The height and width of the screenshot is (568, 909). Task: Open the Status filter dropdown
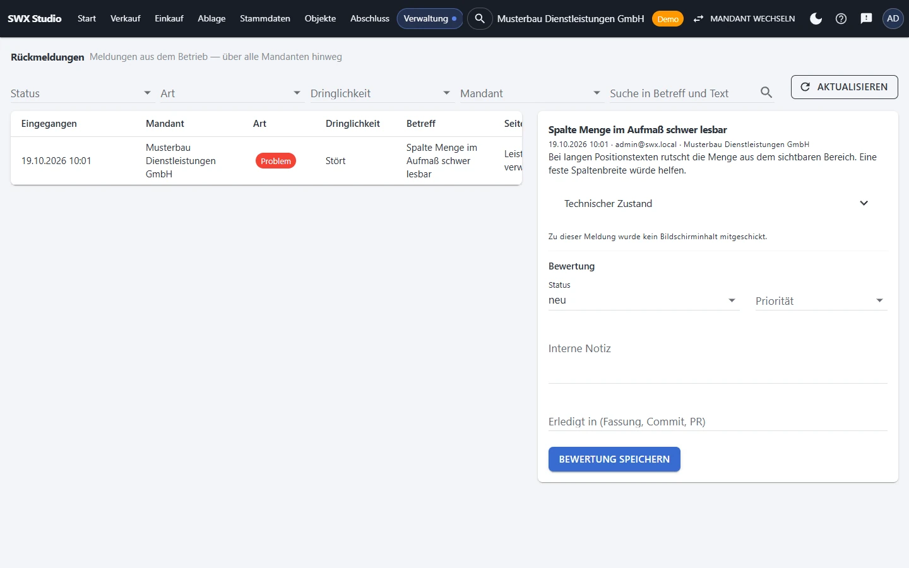[81, 93]
